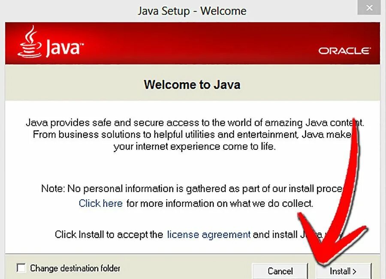
Task: Open the Click here information link
Action: (101, 203)
